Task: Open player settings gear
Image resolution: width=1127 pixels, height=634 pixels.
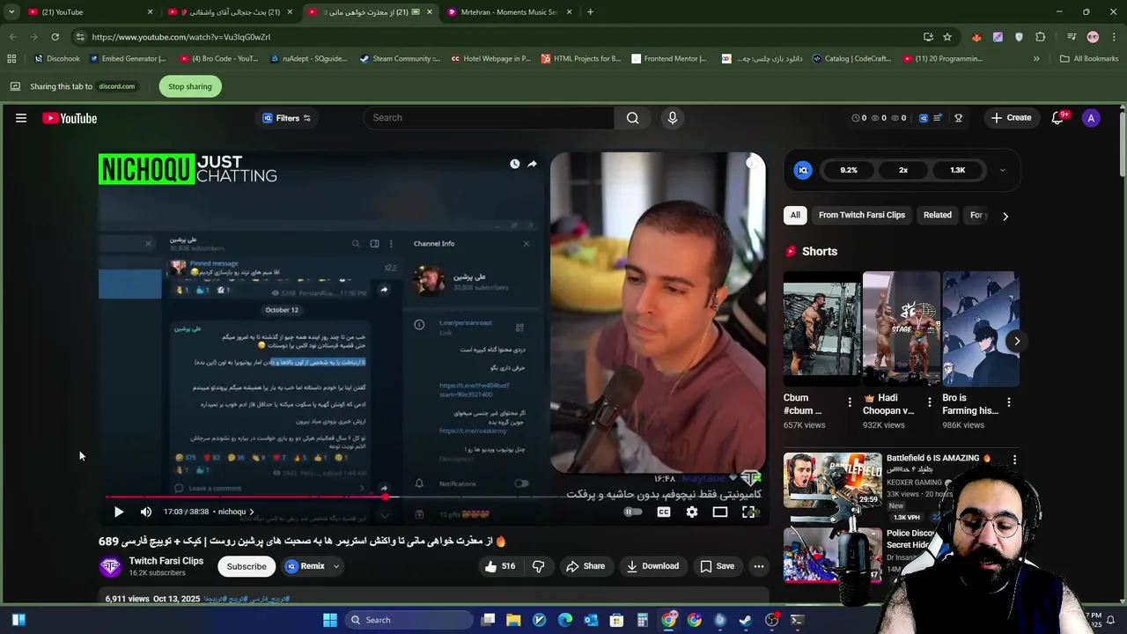Action: click(692, 512)
